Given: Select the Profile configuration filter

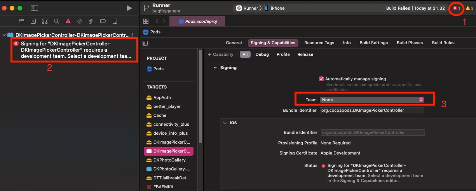Looking at the screenshot, I should [x=283, y=54].
